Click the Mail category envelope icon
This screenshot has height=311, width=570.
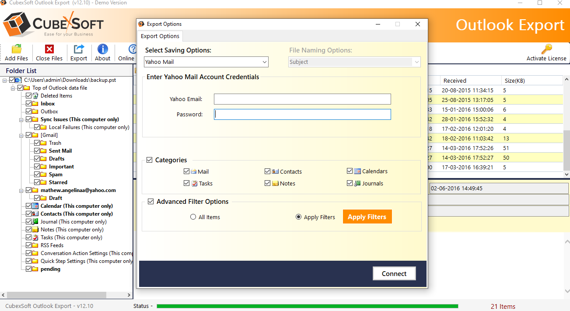tap(194, 171)
